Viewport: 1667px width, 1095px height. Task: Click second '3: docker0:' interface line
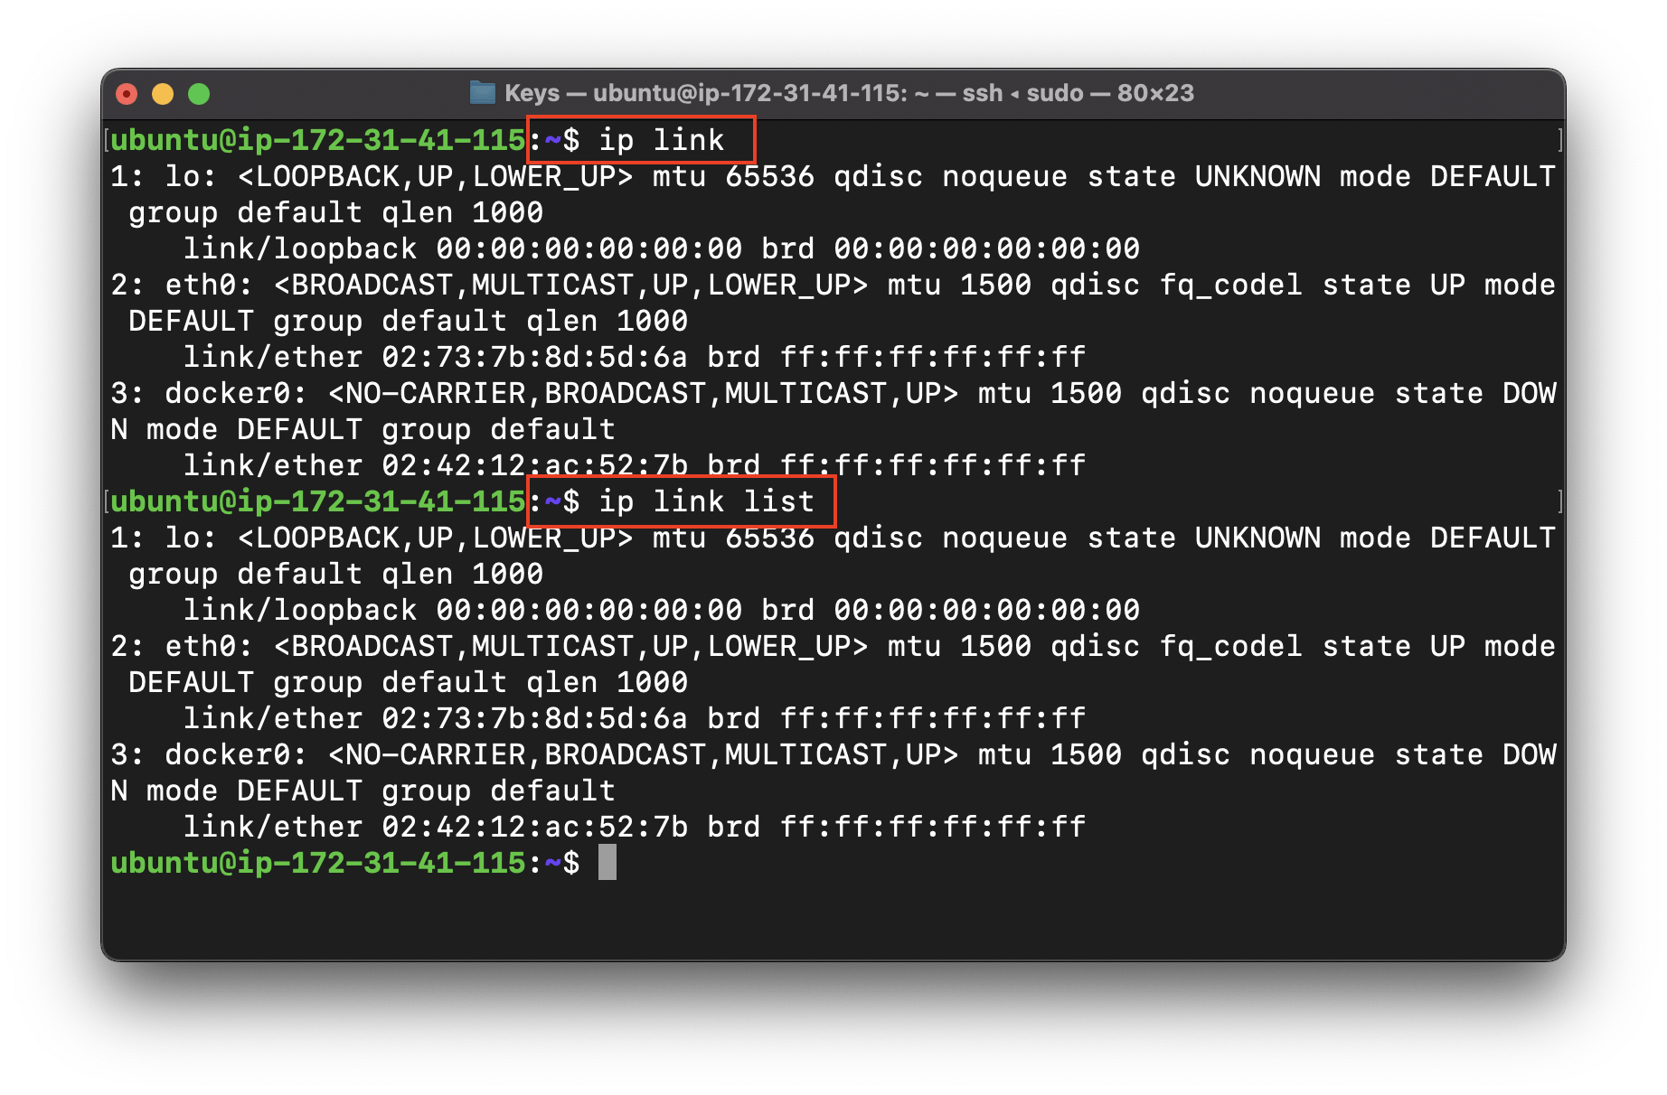tap(833, 754)
